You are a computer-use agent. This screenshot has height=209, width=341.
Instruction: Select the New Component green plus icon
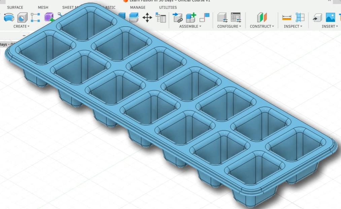click(191, 17)
